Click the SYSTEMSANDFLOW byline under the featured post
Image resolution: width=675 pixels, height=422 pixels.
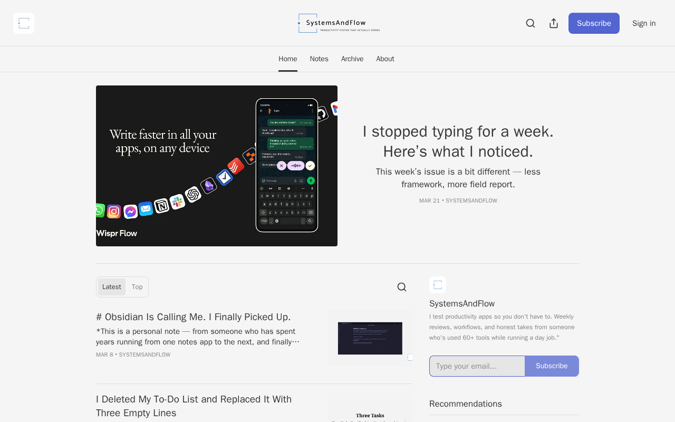(x=471, y=200)
